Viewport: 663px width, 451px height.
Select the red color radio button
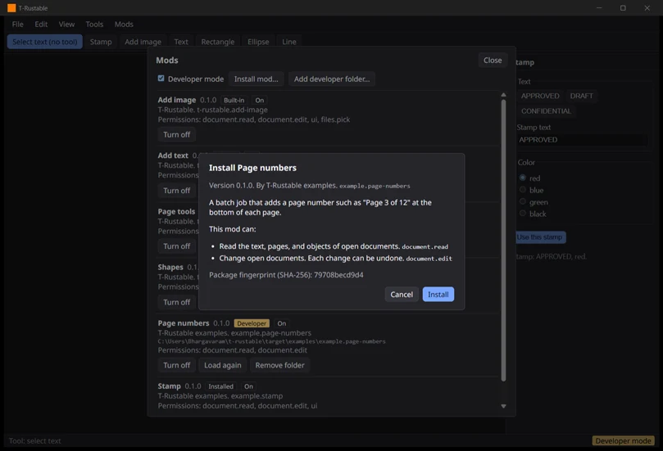[523, 178]
